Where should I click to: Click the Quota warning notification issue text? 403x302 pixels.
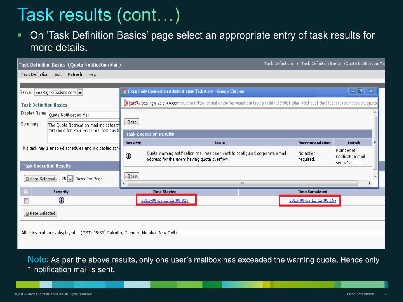pyautogui.click(x=216, y=156)
